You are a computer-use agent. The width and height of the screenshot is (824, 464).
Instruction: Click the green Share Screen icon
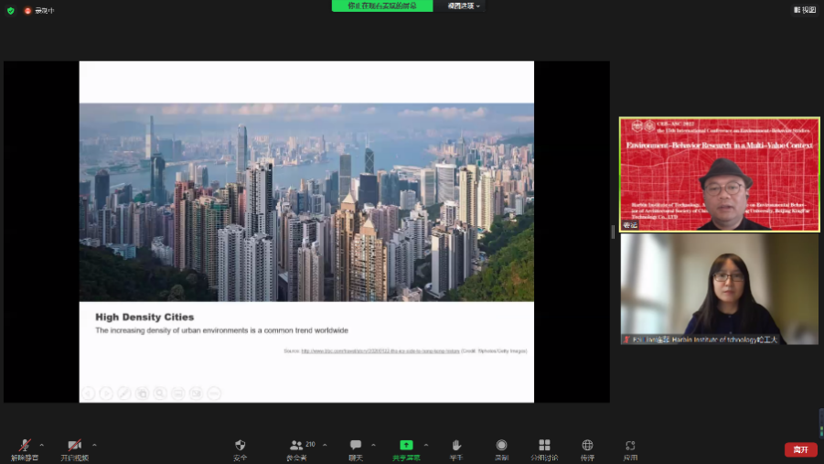coord(406,446)
